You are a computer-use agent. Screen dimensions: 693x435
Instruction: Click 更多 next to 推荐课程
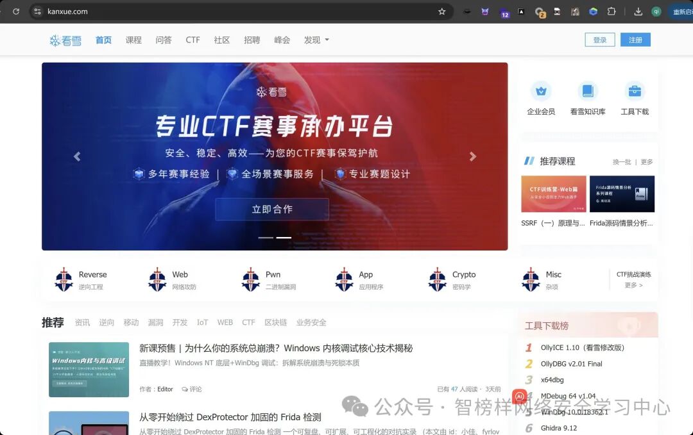click(x=647, y=162)
